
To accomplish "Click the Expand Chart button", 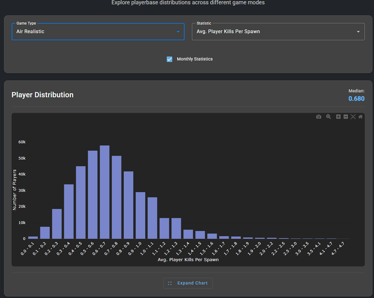I will [188, 283].
